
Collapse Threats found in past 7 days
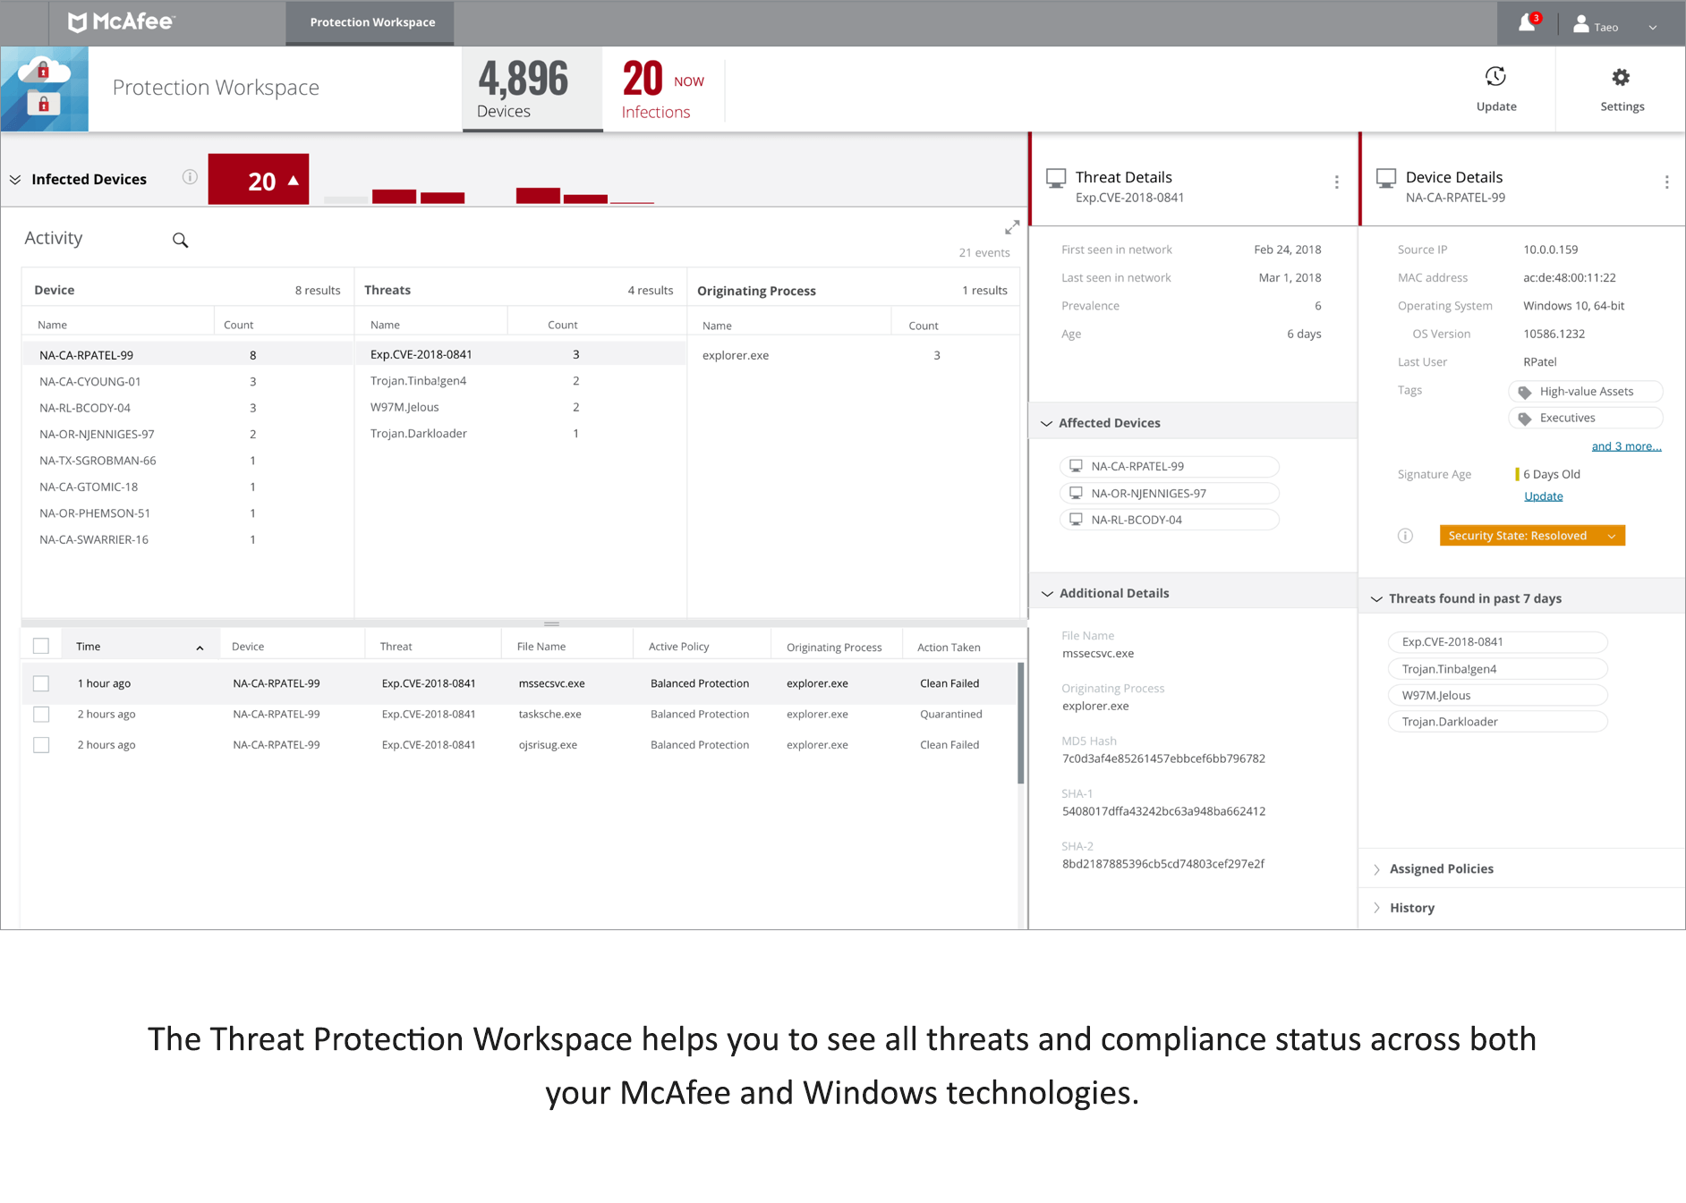pos(1376,598)
